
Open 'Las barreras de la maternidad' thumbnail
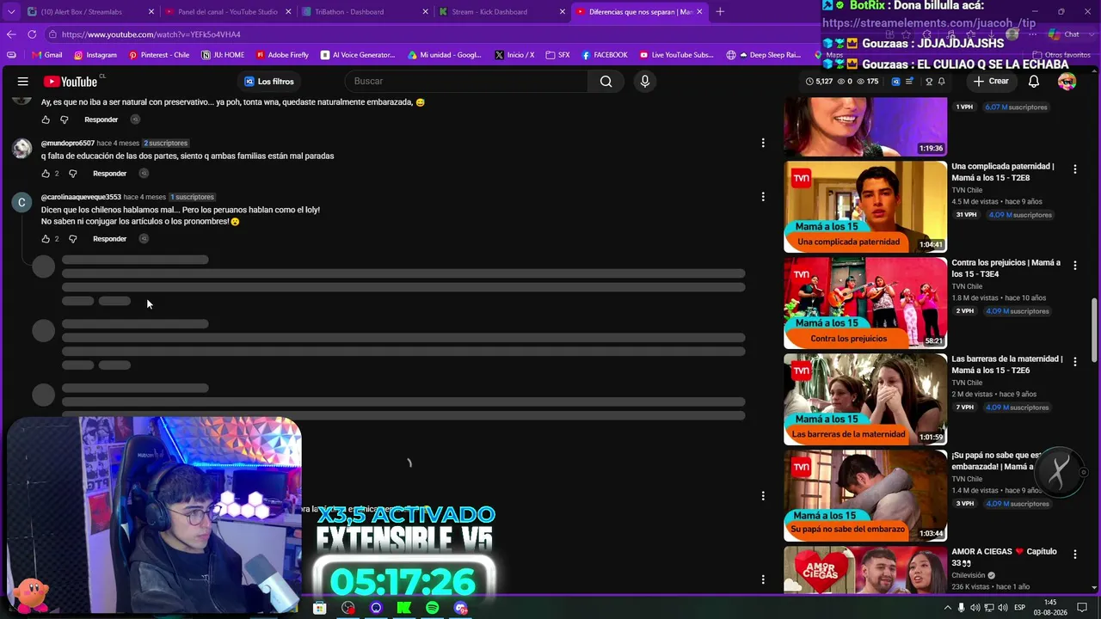point(865,399)
